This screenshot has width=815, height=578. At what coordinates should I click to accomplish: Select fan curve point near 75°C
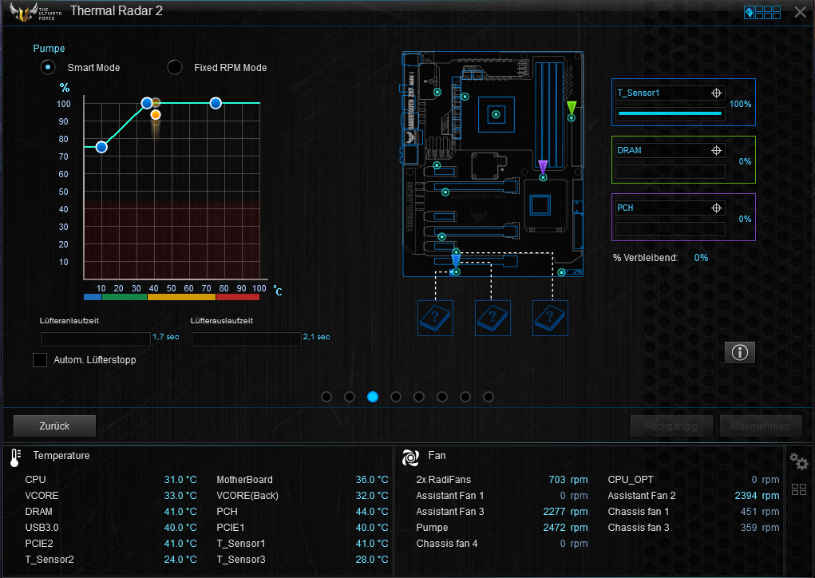(x=216, y=103)
